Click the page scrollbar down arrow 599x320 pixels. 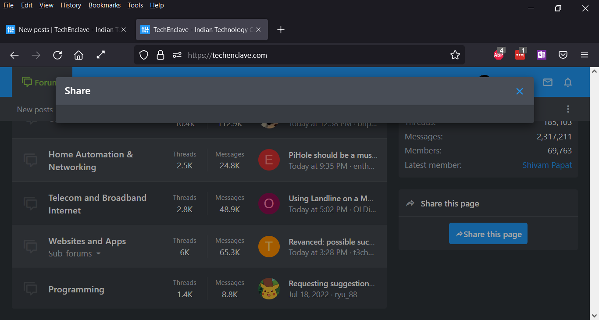coord(594,315)
